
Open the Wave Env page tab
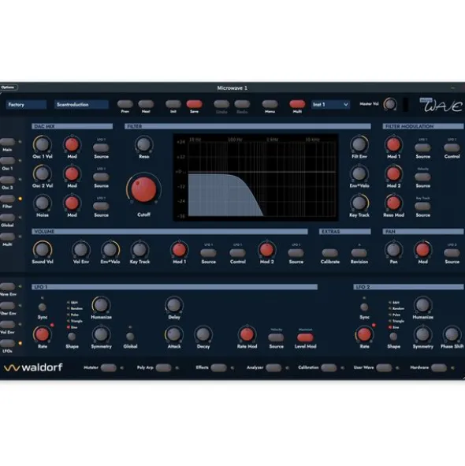[x=7, y=286]
